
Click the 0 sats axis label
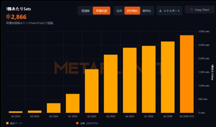click(201, 113)
